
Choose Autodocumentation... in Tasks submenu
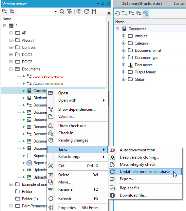click(145, 150)
